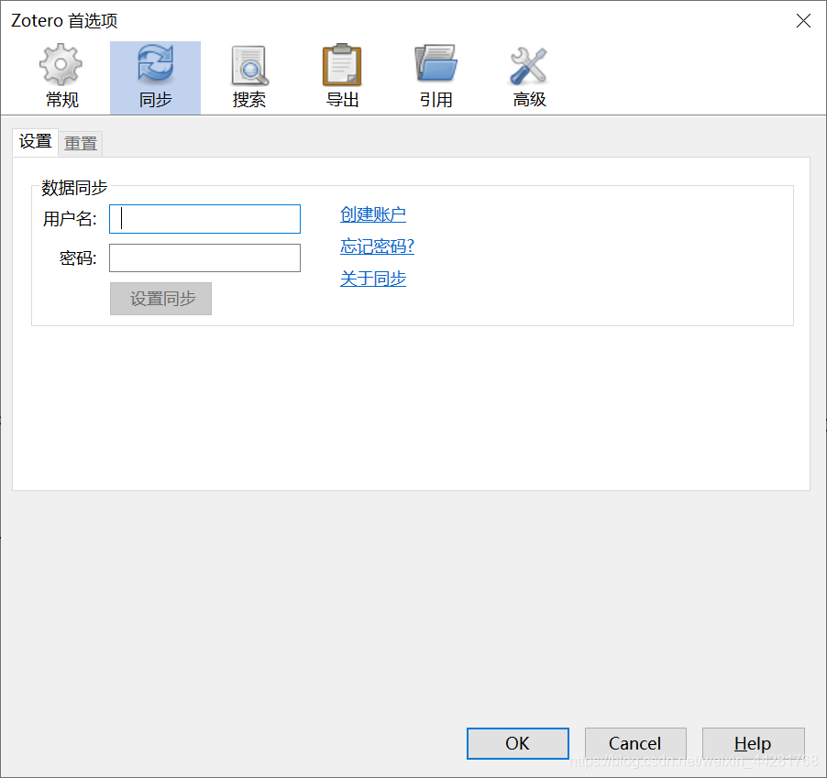Image resolution: width=827 pixels, height=778 pixels.
Task: Close the Zotero 首选项 window
Action: 803,20
